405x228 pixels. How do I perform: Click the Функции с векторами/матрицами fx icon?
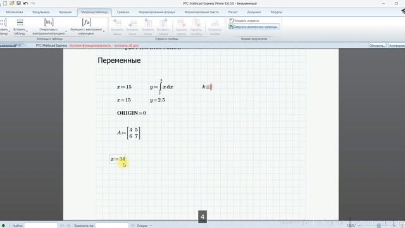point(87,23)
